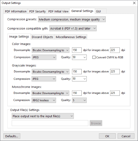Open Grayscale Images Downsample method dropdown
The image size is (138, 141).
(51, 72)
